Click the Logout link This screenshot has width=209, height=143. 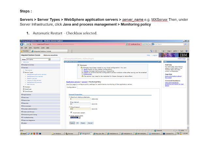click(x=155, y=55)
